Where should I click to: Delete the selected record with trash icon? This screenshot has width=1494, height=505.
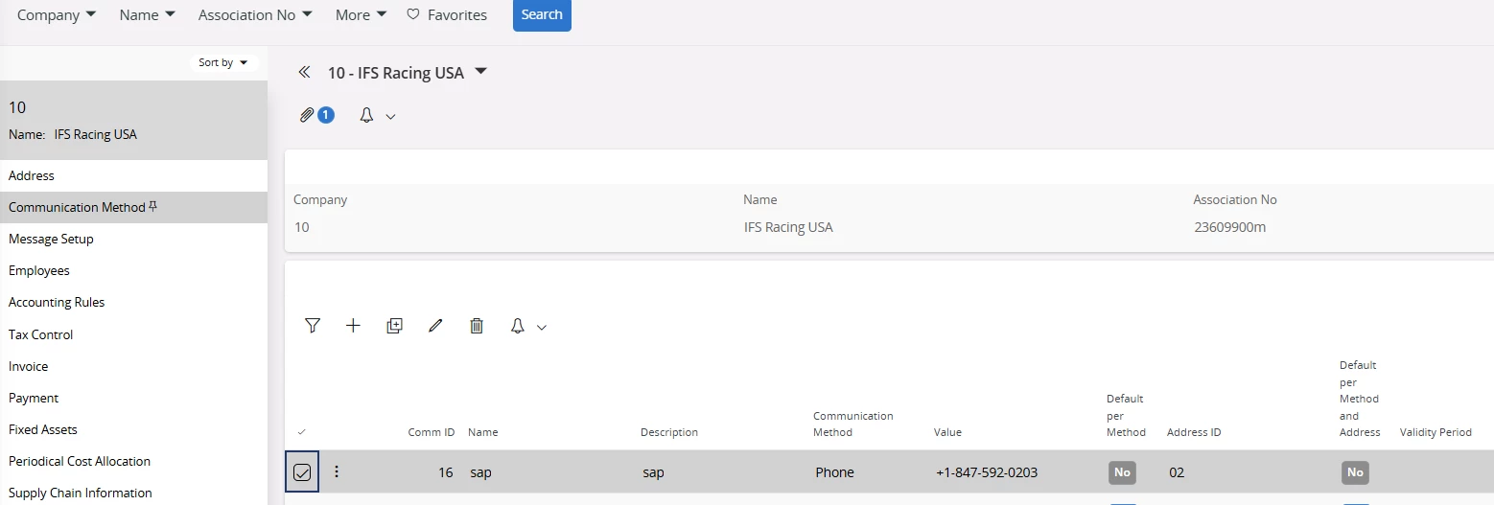(x=477, y=326)
